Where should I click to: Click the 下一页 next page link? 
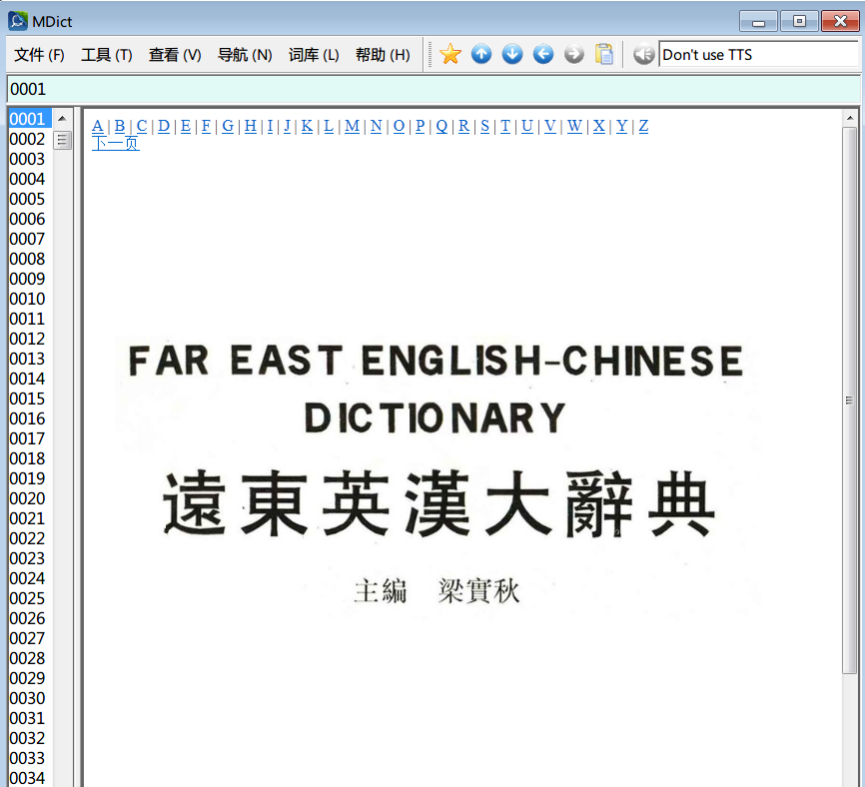tap(115, 143)
